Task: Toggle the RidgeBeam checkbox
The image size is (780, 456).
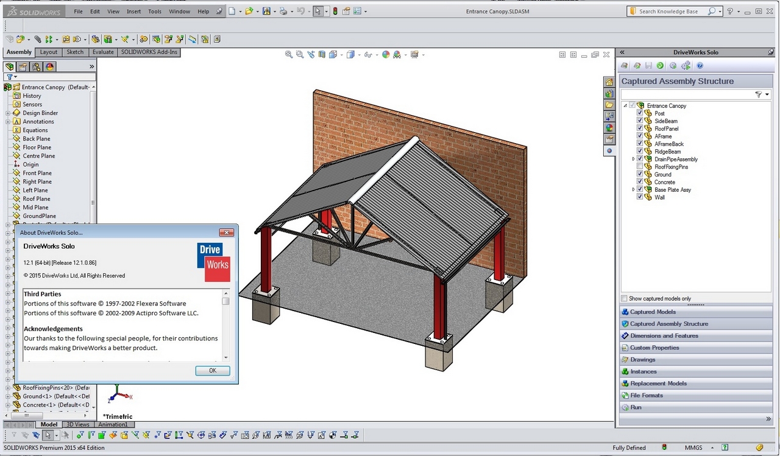Action: point(640,151)
